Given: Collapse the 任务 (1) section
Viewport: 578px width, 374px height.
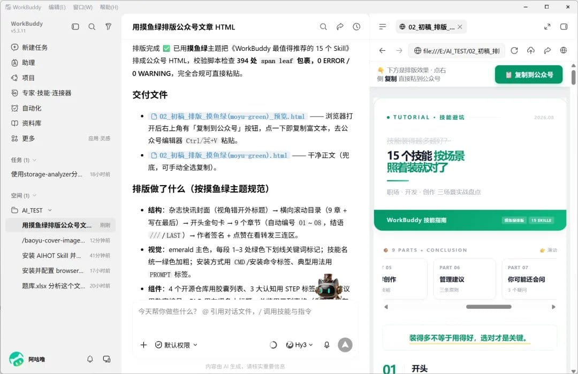Looking at the screenshot, I should [x=34, y=160].
